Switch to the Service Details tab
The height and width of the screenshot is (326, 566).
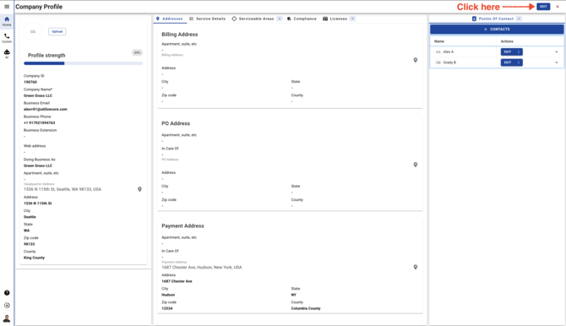tap(208, 19)
